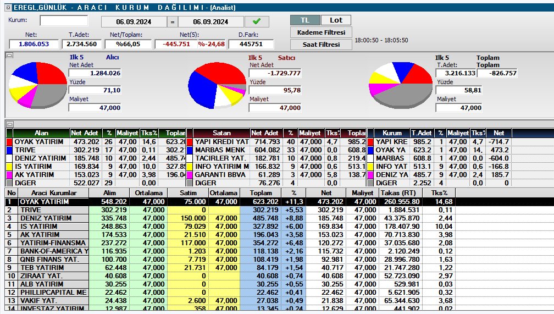Click the red swatch next to YAPI KREDI YAT
Image resolution: width=554 pixels, height=314 pixels.
coord(190,142)
